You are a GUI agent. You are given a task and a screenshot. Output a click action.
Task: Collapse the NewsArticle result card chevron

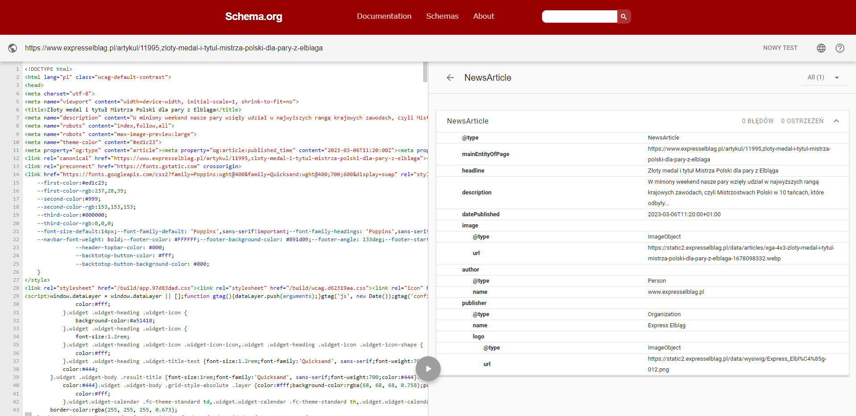pyautogui.click(x=836, y=121)
